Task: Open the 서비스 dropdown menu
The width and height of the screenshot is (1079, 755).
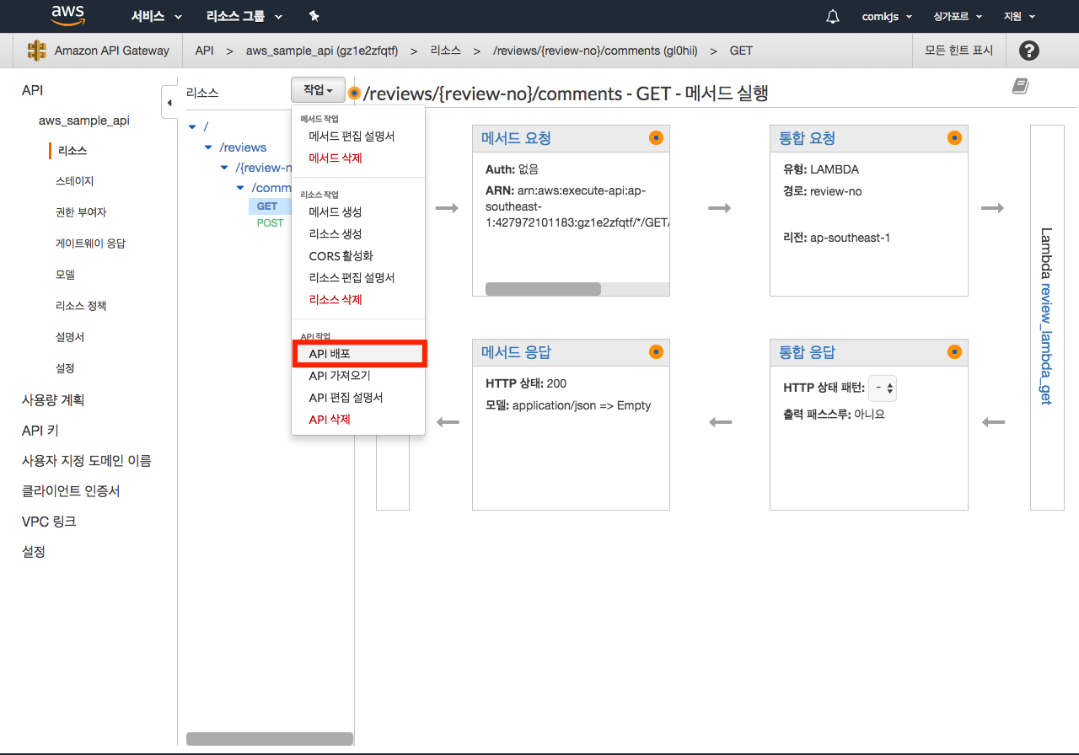Action: [x=157, y=17]
